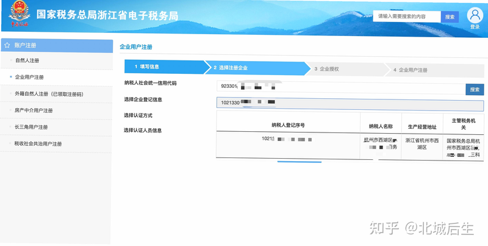This screenshot has width=488, height=246.
Task: Open 房产中介用户注册 menu entry
Action: click(x=34, y=110)
